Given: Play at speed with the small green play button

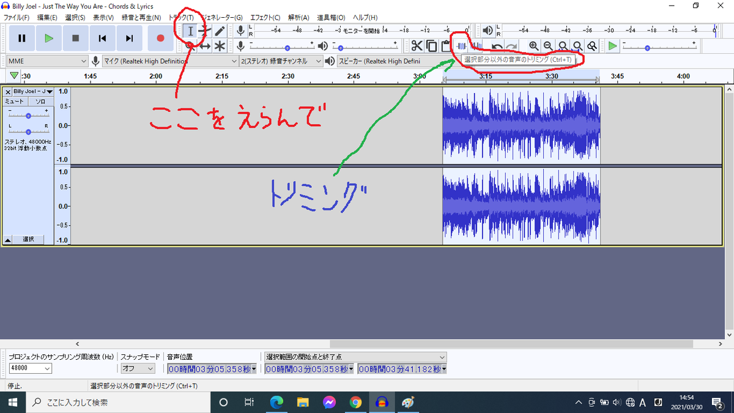Looking at the screenshot, I should point(612,46).
